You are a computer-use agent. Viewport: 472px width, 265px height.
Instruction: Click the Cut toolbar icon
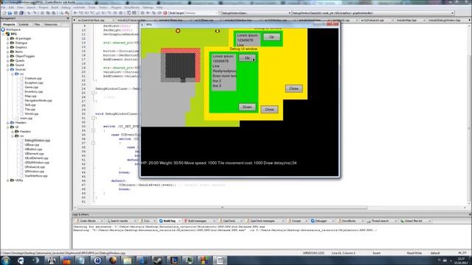click(x=42, y=13)
